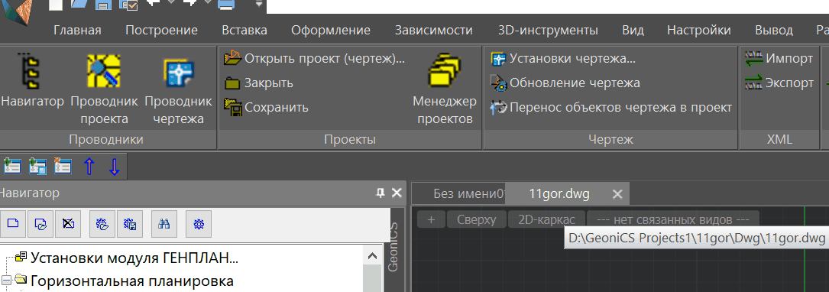Click Навигатор tree scrollbar up arrow
The height and width of the screenshot is (292, 829).
pos(372,257)
